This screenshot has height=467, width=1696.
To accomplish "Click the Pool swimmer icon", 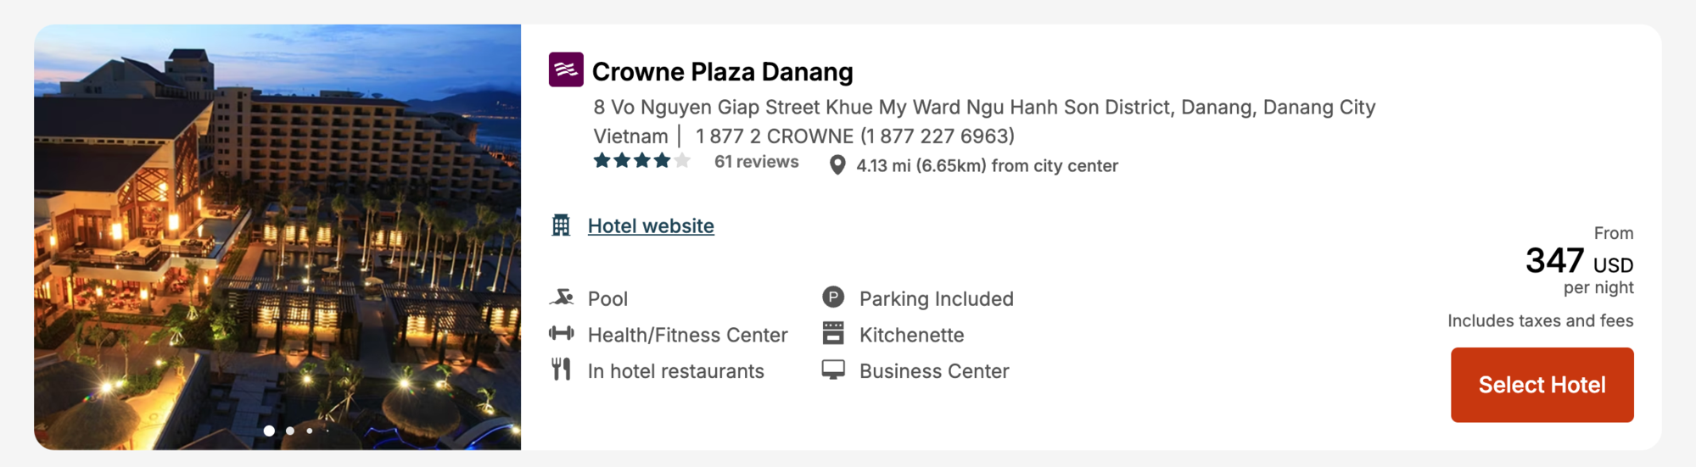I will pyautogui.click(x=562, y=298).
